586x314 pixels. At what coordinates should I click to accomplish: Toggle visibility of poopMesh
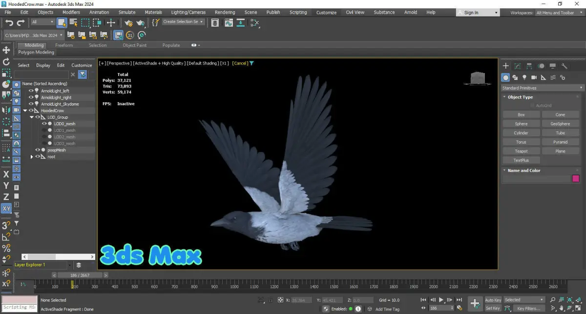38,150
